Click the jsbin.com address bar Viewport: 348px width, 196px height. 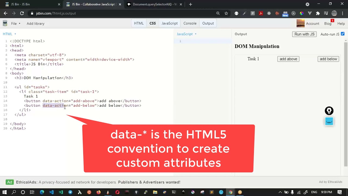[56, 13]
